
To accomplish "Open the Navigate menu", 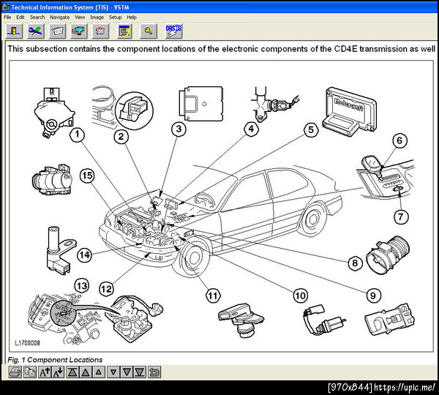I will 60,18.
